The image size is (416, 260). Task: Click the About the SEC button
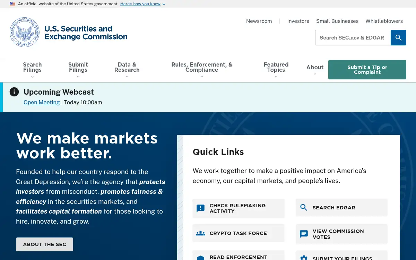pos(44,244)
